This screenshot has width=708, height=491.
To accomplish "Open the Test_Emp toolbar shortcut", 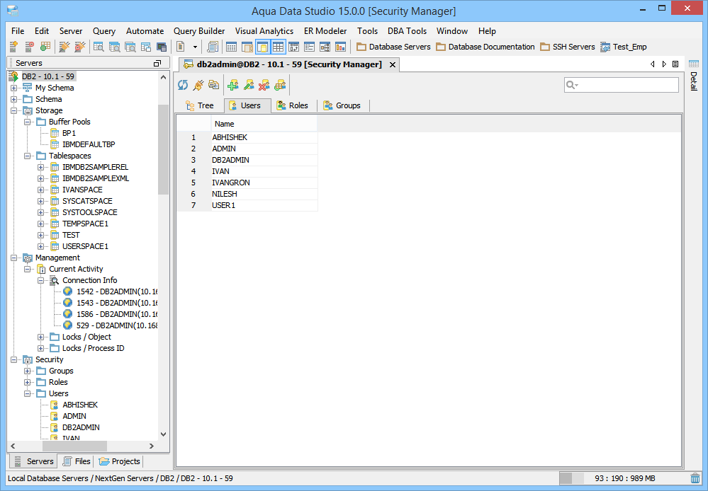I will (623, 47).
